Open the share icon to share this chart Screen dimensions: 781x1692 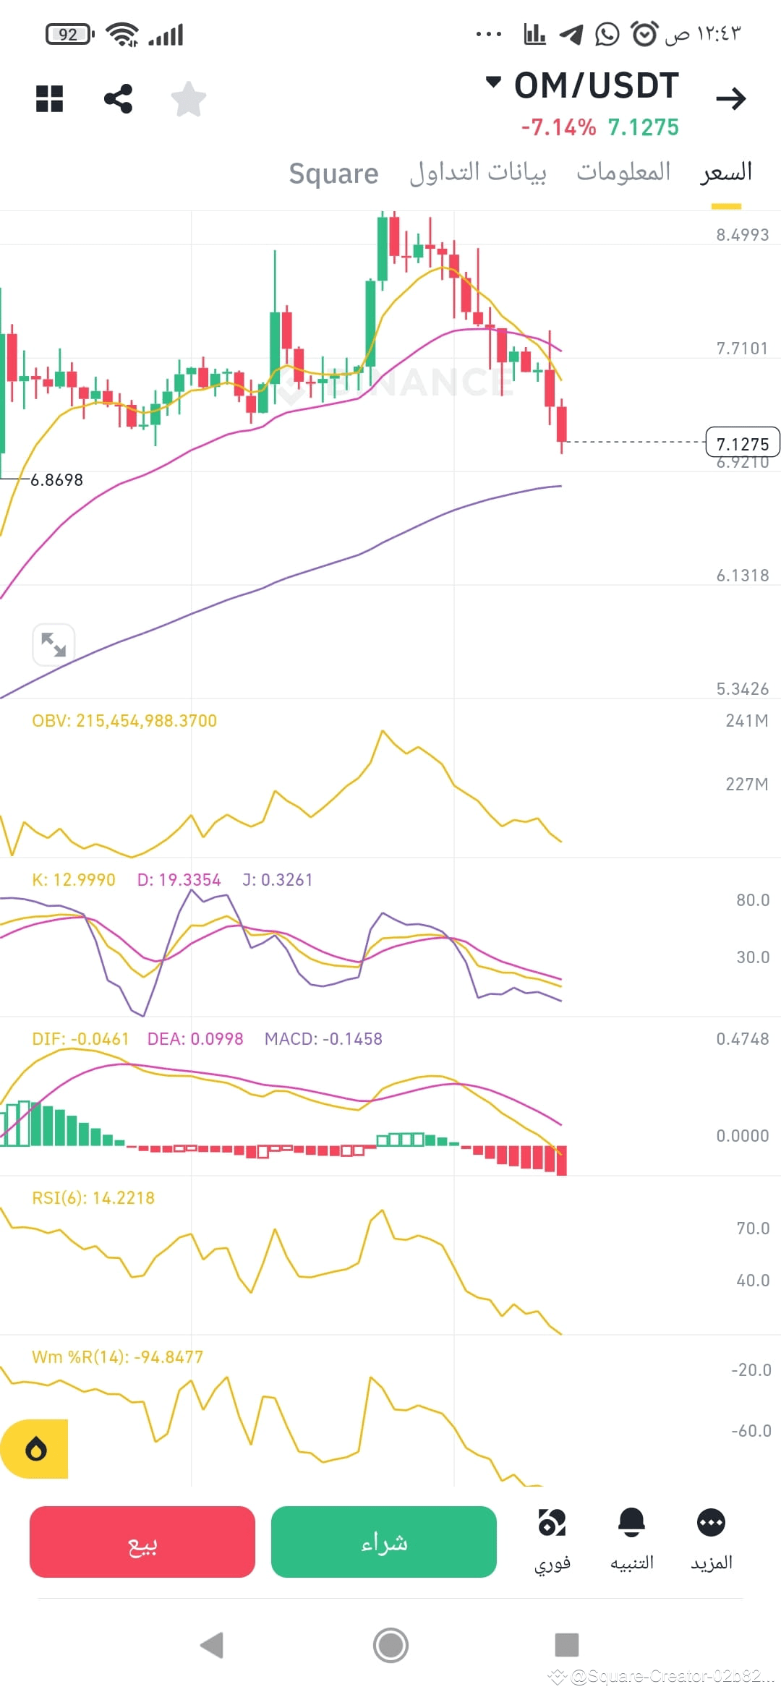coord(118,99)
